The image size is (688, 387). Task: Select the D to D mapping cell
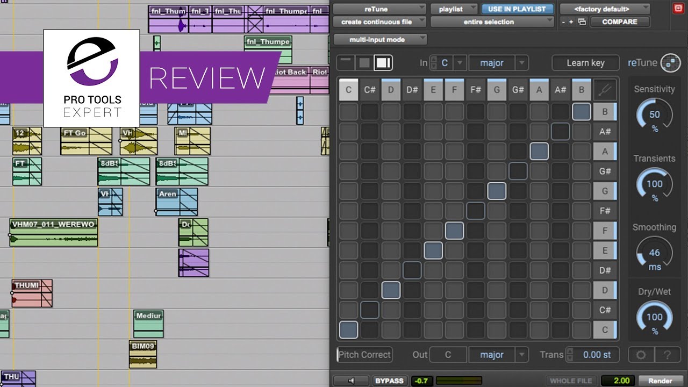391,290
